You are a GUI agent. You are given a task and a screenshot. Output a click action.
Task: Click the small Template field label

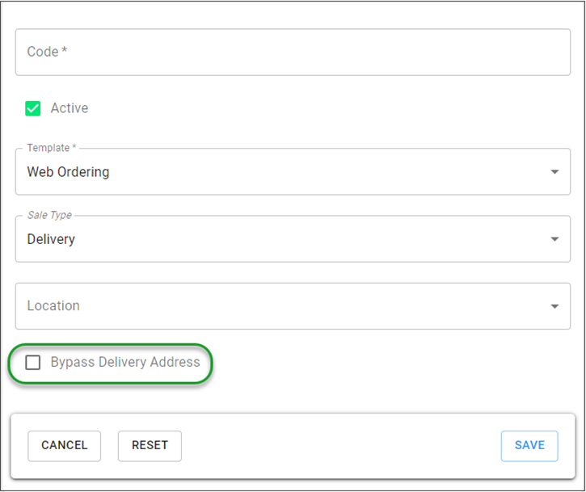tap(50, 149)
